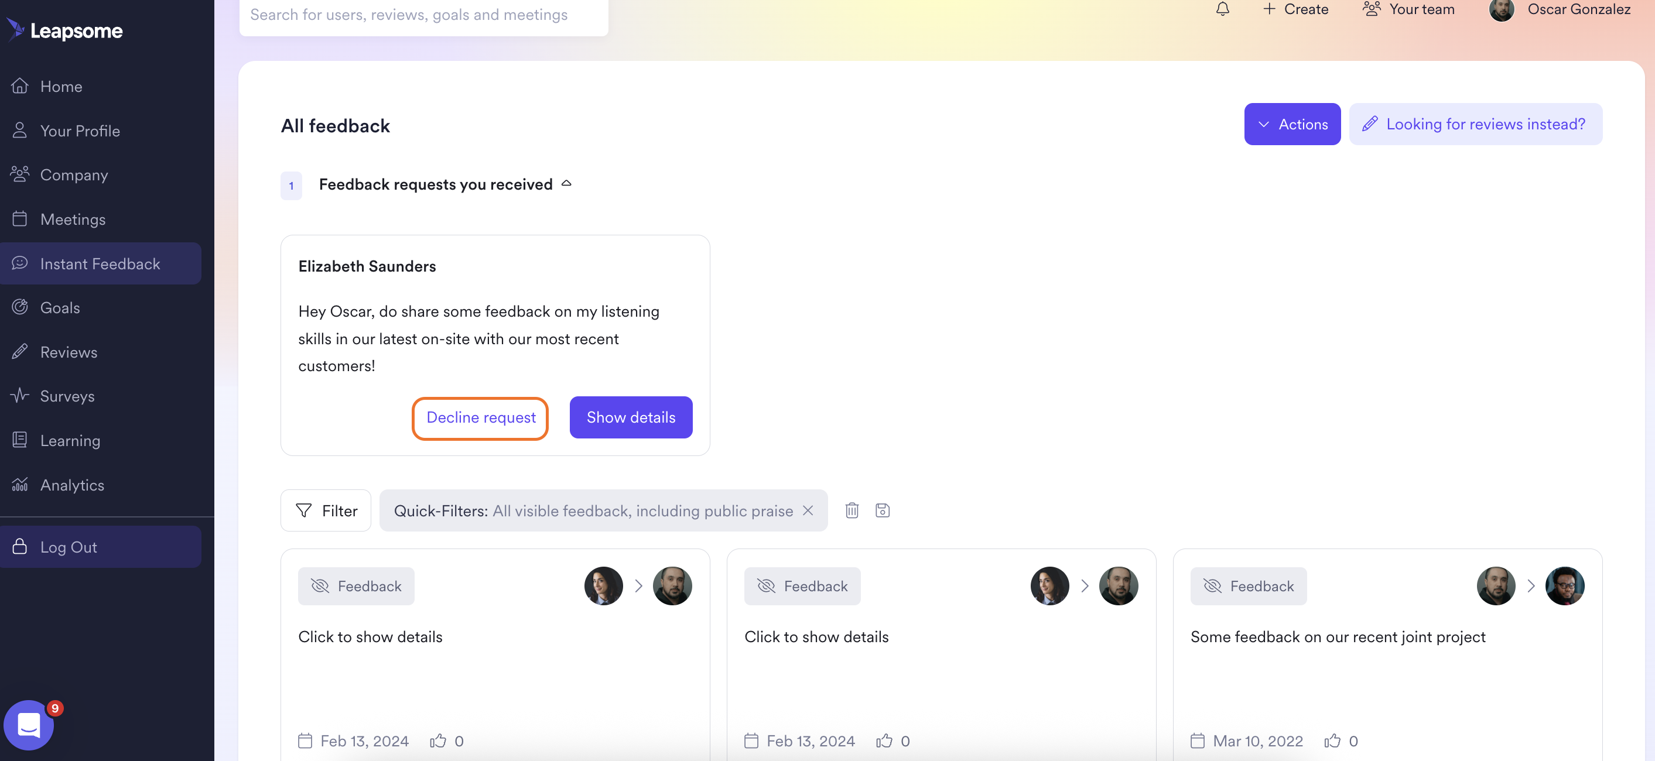Open first card's Click to show details

click(370, 636)
